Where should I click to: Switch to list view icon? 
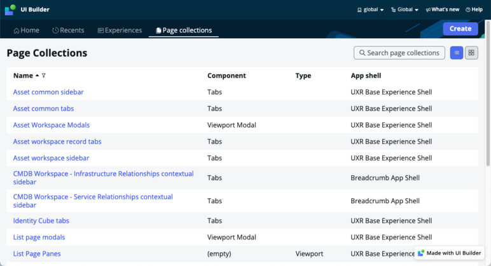457,53
